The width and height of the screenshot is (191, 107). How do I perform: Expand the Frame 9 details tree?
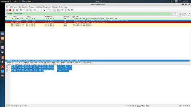(x=6, y=61)
